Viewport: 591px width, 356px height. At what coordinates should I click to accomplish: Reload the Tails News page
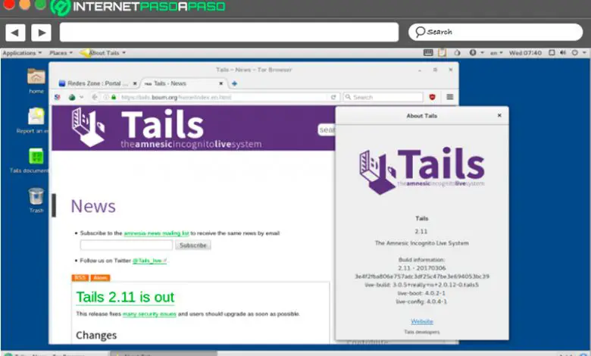(x=333, y=97)
